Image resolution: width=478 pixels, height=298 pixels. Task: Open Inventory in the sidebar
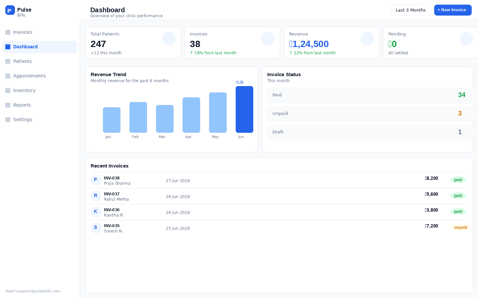tap(40, 90)
